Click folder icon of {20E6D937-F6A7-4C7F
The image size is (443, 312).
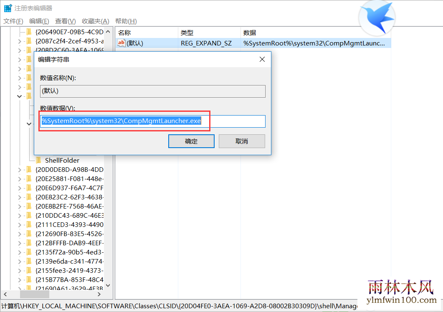[29, 188]
